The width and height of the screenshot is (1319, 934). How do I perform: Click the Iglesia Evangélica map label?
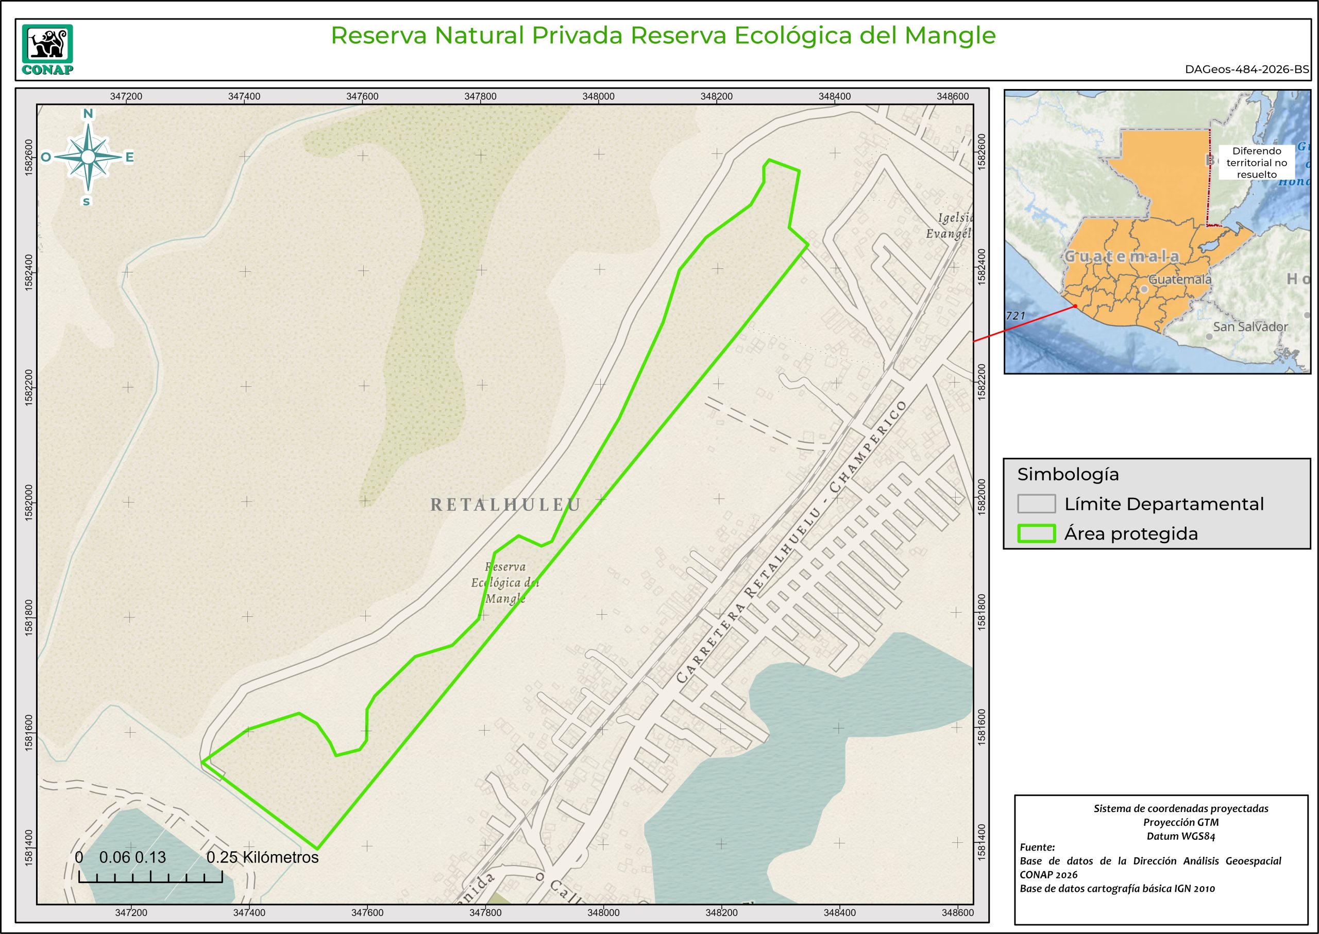click(x=951, y=226)
